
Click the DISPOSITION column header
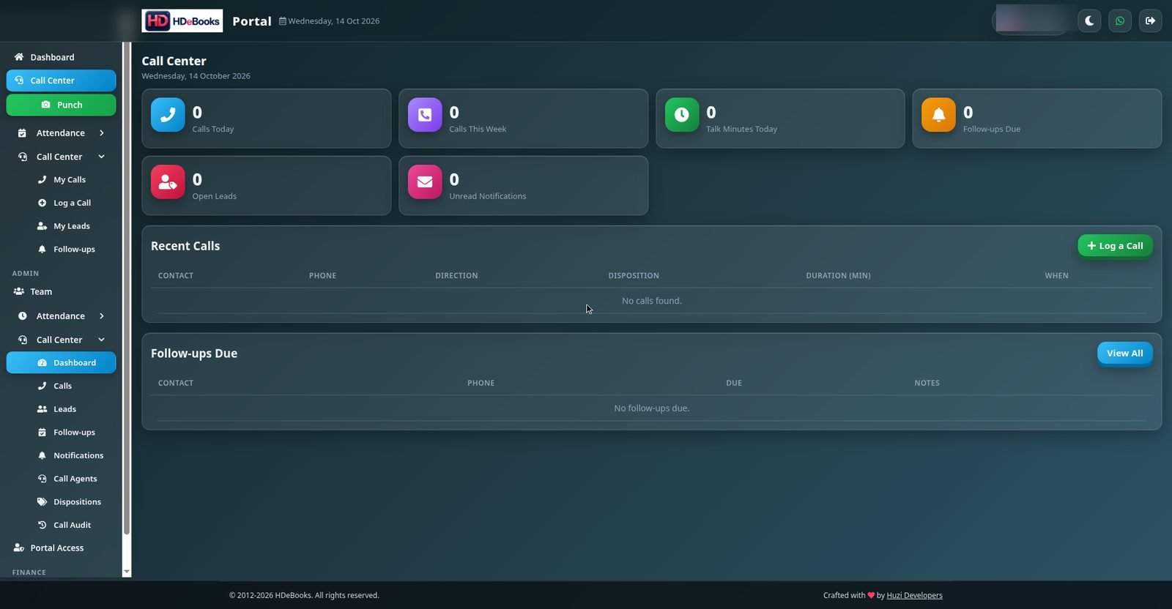click(x=634, y=276)
